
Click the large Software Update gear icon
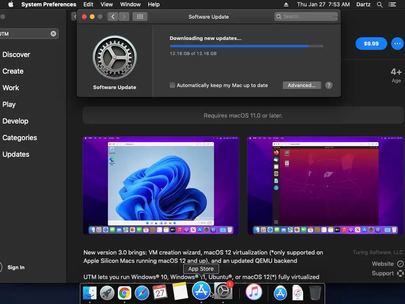115,57
